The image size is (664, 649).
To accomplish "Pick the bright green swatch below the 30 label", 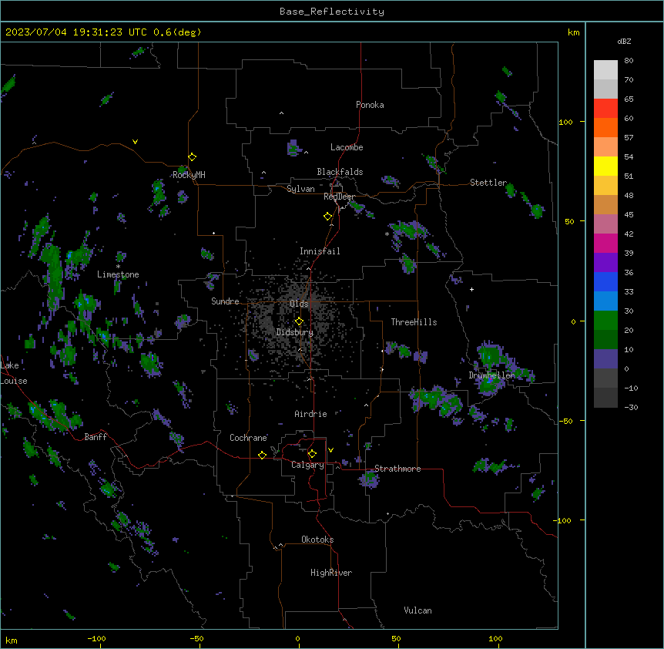I will [605, 321].
